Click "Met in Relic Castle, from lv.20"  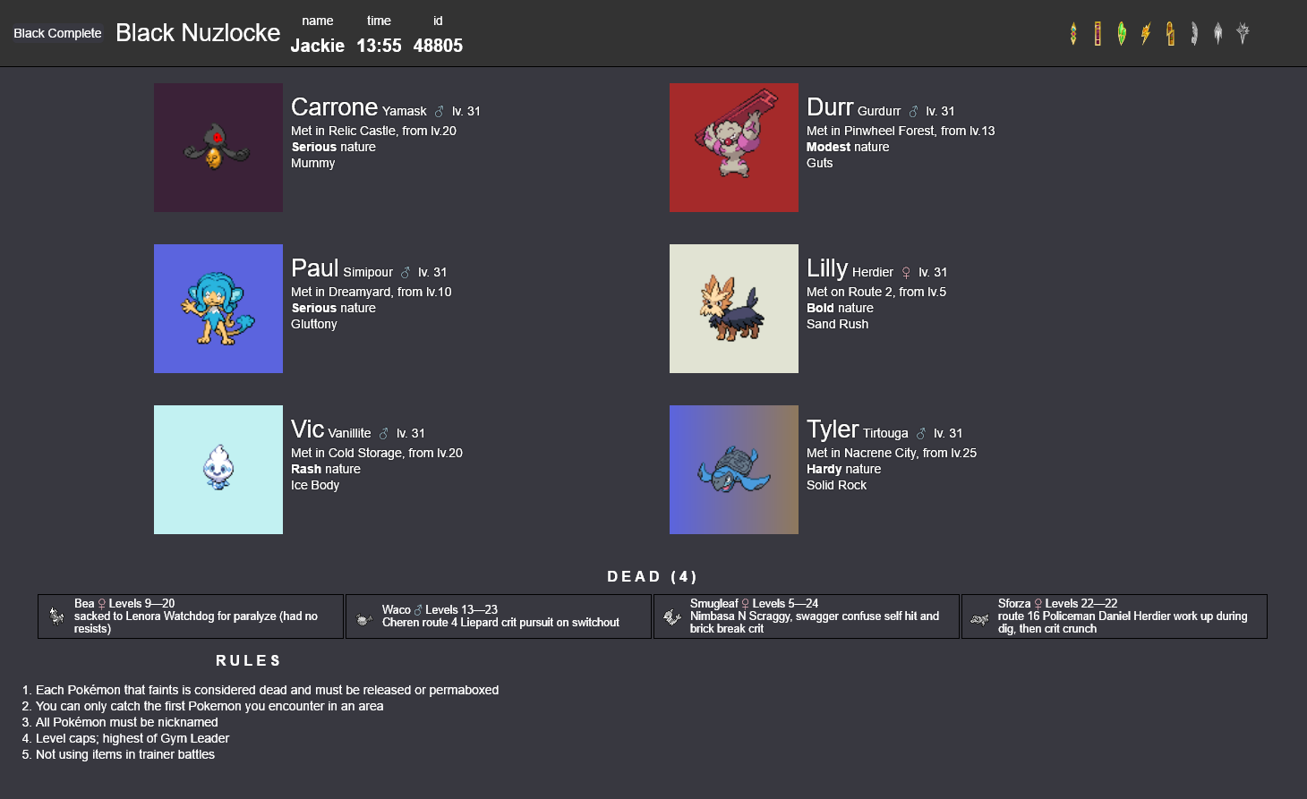(x=373, y=131)
